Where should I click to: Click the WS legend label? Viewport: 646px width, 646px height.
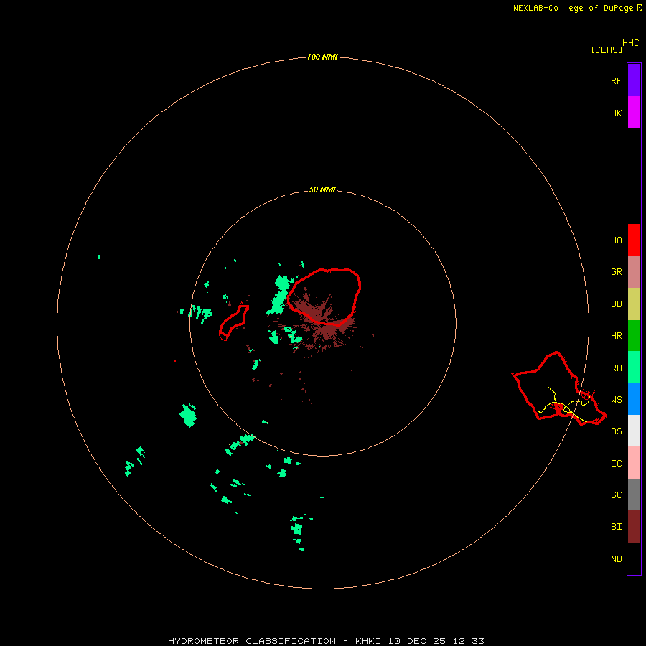pyautogui.click(x=617, y=400)
